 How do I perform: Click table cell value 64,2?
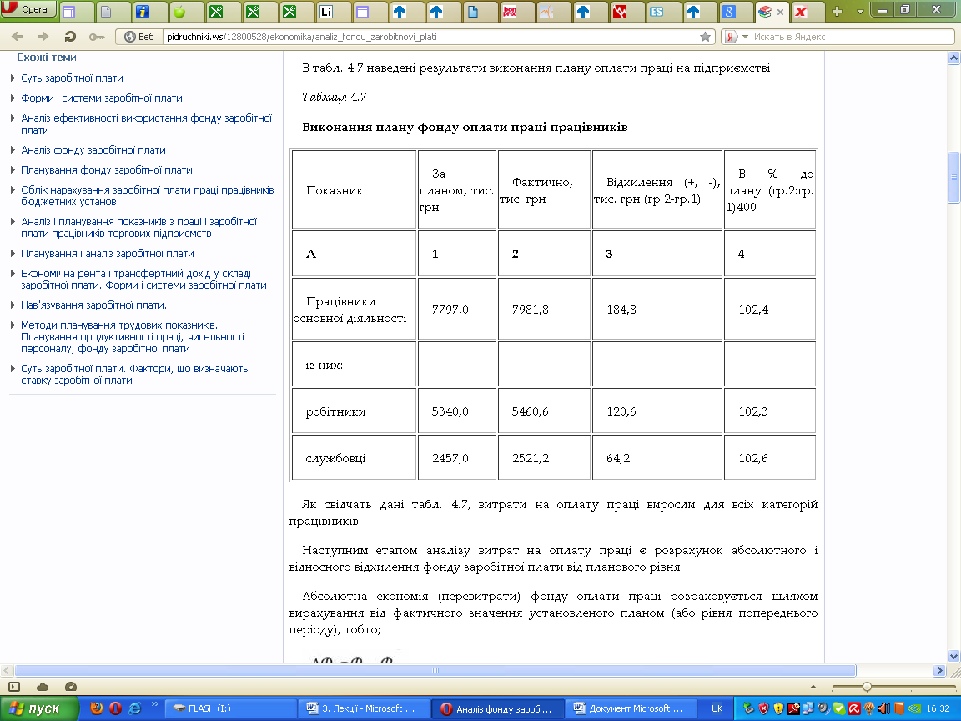(618, 458)
